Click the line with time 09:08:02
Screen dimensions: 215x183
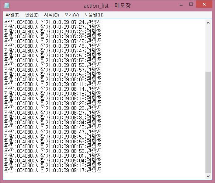53,79
